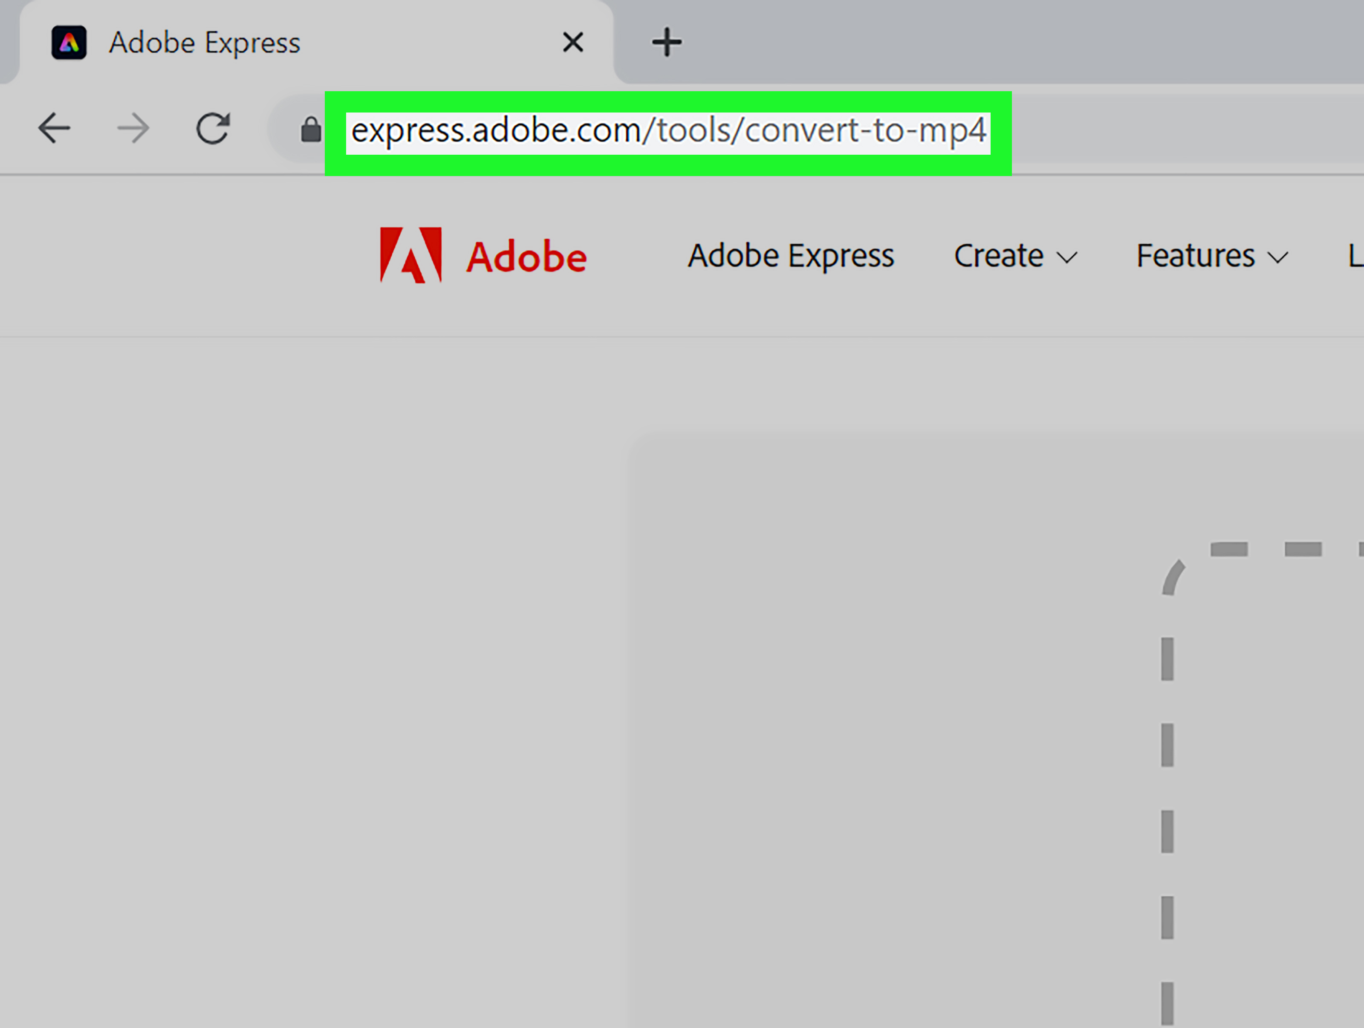This screenshot has width=1364, height=1028.
Task: Close the Adobe Express tab
Action: coord(573,43)
